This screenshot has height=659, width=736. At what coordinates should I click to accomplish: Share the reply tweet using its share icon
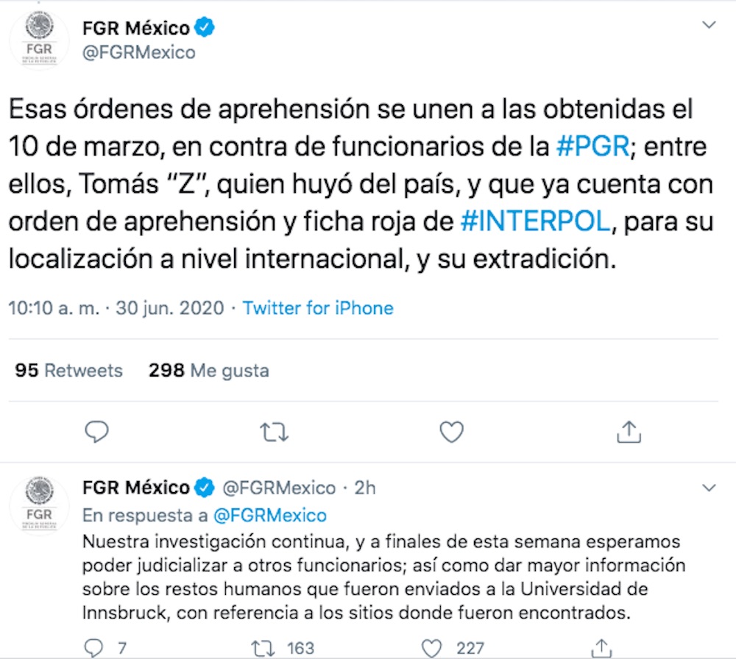tap(603, 646)
